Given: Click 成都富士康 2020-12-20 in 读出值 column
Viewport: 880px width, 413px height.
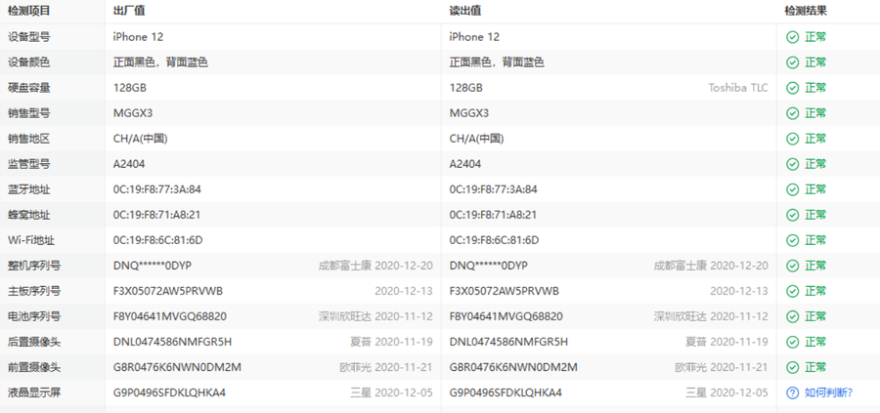Looking at the screenshot, I should (711, 266).
